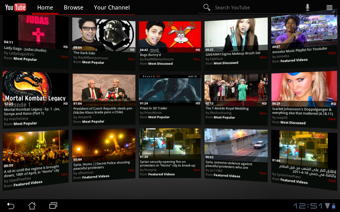Screen dimensions: 340x212
Task: Click uploader name PriestMovie
Action: (x=153, y=113)
